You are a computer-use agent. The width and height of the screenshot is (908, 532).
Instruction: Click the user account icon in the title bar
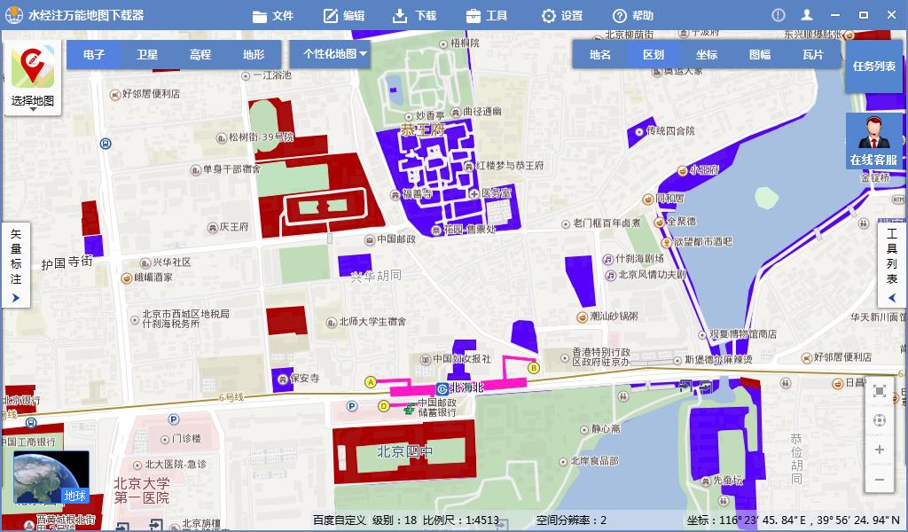click(807, 14)
